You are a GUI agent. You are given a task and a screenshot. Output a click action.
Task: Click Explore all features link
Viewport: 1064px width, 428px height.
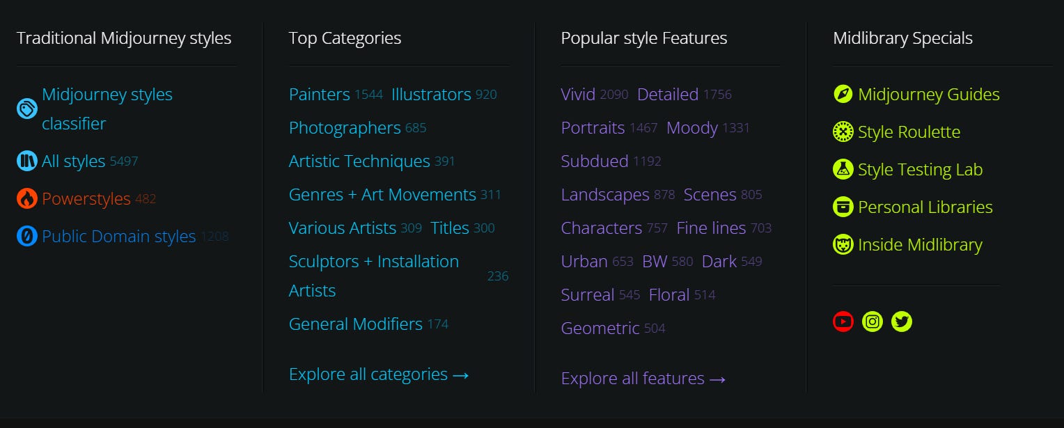(644, 379)
